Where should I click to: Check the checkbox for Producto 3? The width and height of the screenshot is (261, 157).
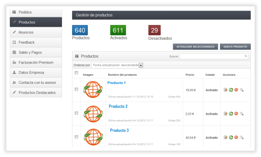pos(76,137)
